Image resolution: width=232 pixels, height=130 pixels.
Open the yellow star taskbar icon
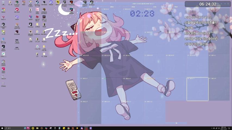point(77,128)
